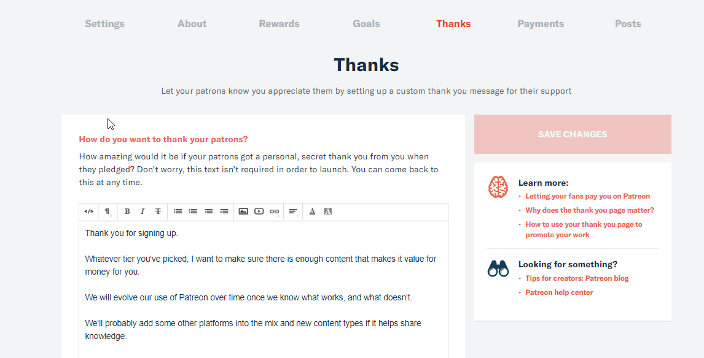
Task: Open the paragraph format dropdown
Action: click(108, 211)
